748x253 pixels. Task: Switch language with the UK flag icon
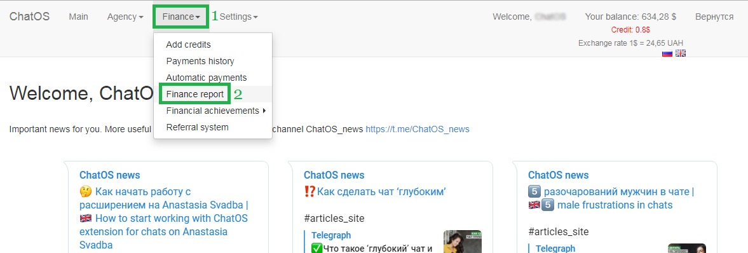click(x=681, y=53)
